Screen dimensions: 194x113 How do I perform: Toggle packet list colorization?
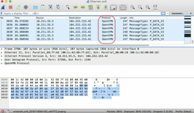(x=123, y=7)
